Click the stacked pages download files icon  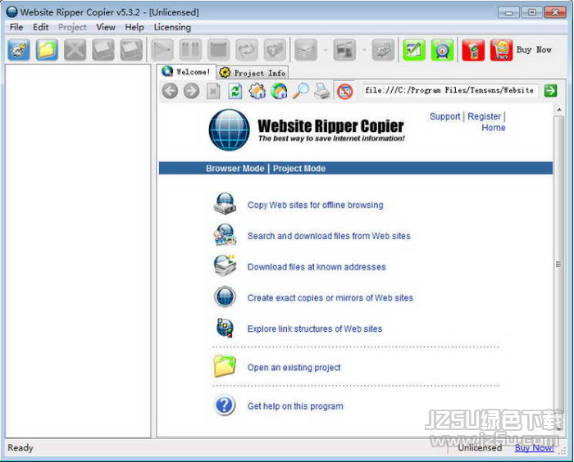[x=225, y=265]
